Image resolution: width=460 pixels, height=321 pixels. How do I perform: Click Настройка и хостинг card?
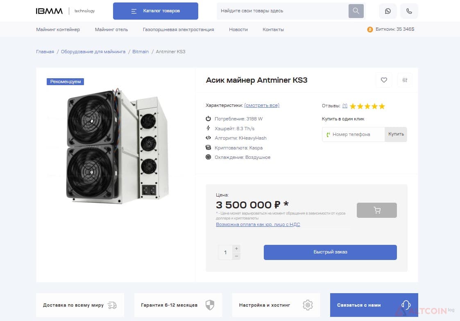point(276,305)
